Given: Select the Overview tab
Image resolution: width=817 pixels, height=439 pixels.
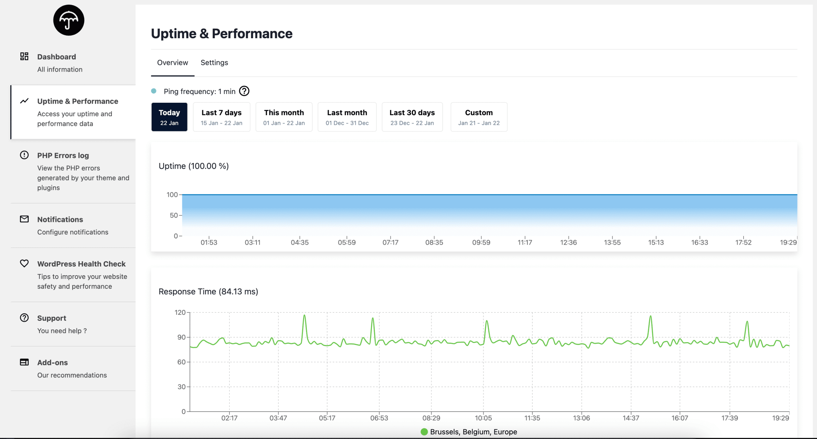Looking at the screenshot, I should (172, 63).
